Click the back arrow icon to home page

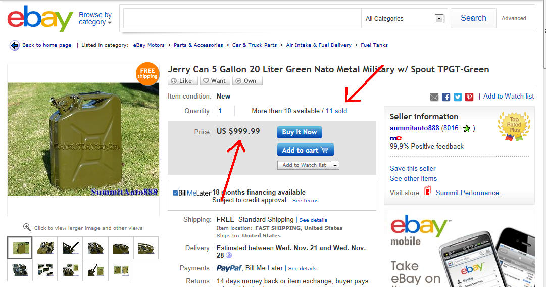15,45
